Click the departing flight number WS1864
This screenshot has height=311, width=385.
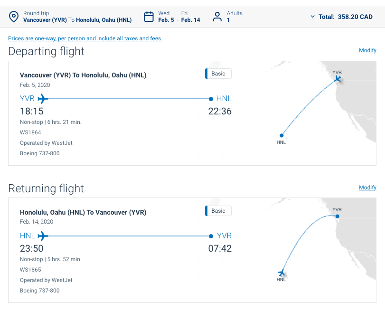click(x=30, y=132)
